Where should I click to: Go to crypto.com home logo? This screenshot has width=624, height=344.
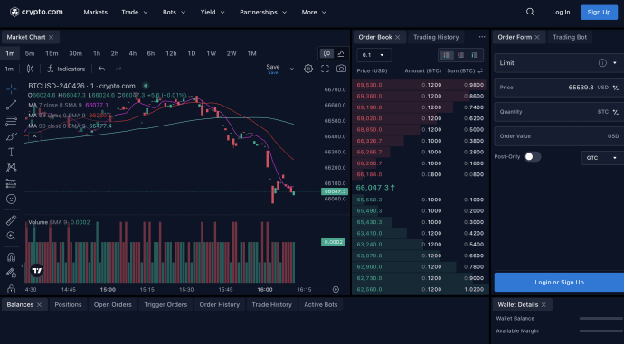point(36,12)
